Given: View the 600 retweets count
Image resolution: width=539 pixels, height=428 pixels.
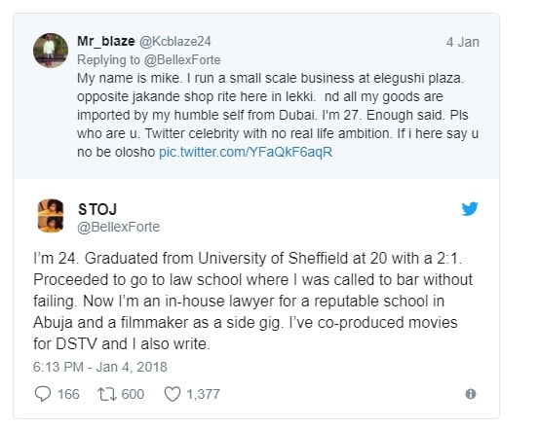Looking at the screenshot, I should (133, 394).
